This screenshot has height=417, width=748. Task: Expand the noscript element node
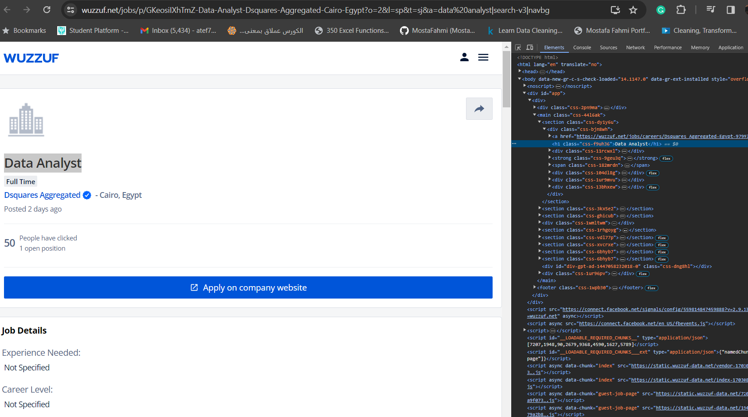click(525, 86)
